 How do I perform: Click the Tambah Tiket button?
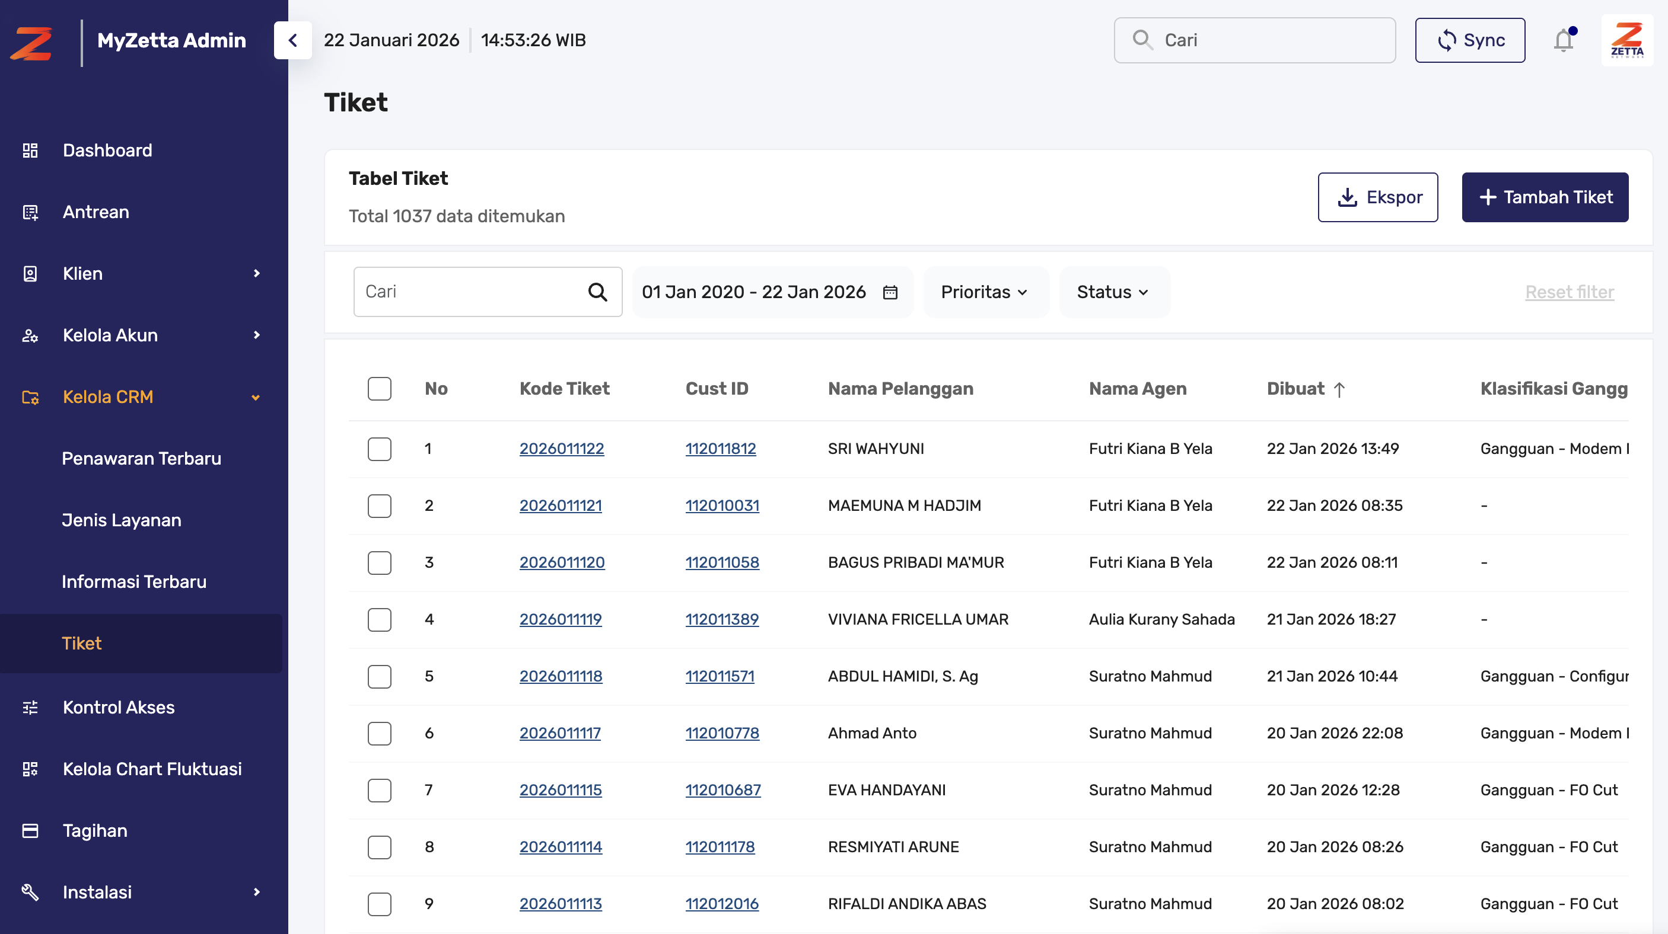[1545, 197]
